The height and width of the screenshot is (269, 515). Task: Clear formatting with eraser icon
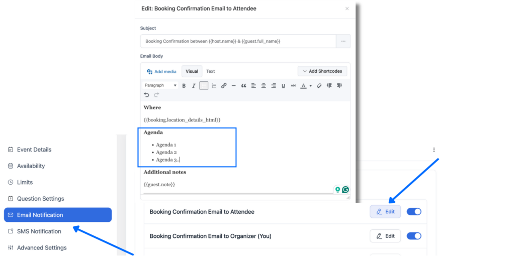point(319,85)
